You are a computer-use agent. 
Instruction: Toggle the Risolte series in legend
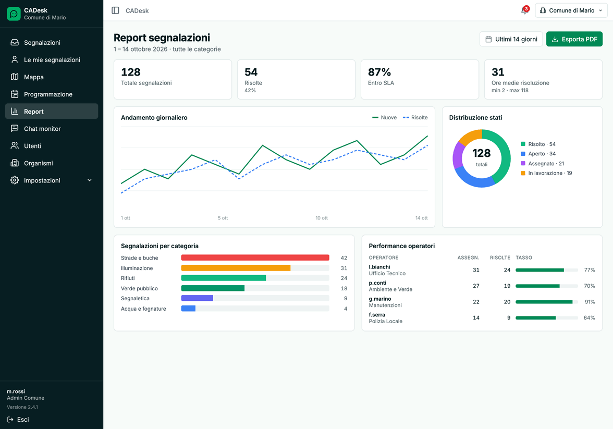pyautogui.click(x=415, y=117)
